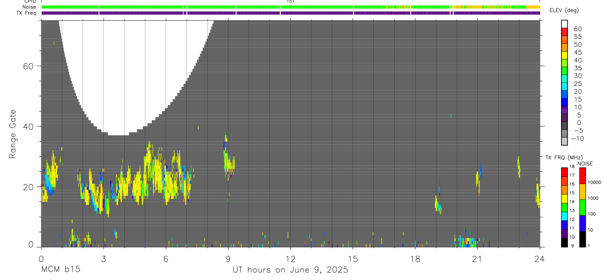Click the 'Range Gate' y-axis title
The image size is (607, 280).
coord(13,134)
